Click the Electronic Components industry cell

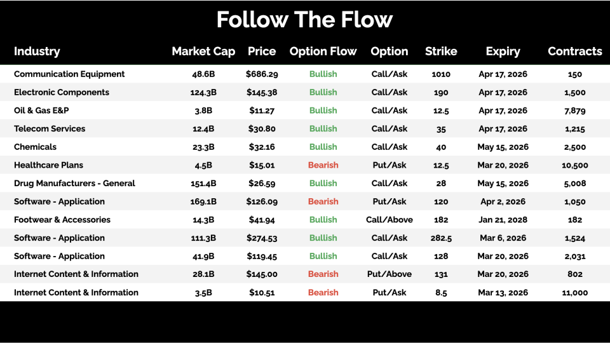pos(62,92)
